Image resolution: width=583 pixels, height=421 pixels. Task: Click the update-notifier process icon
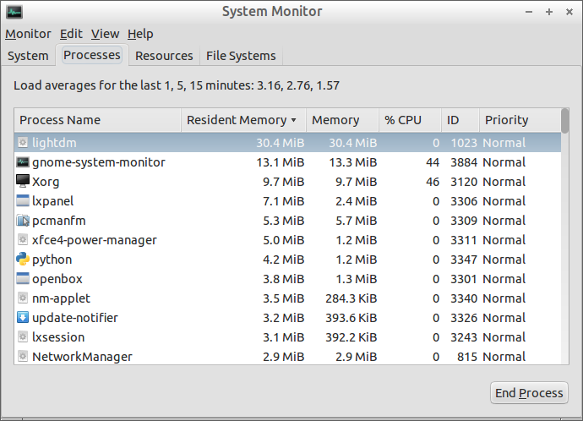[23, 318]
